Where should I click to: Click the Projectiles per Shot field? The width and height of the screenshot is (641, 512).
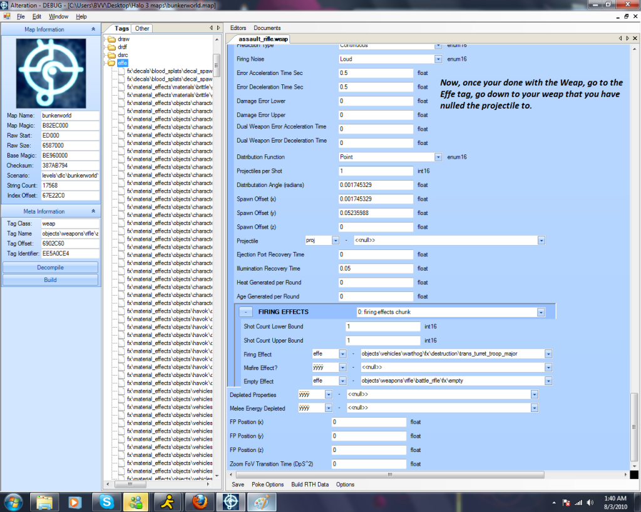[376, 171]
